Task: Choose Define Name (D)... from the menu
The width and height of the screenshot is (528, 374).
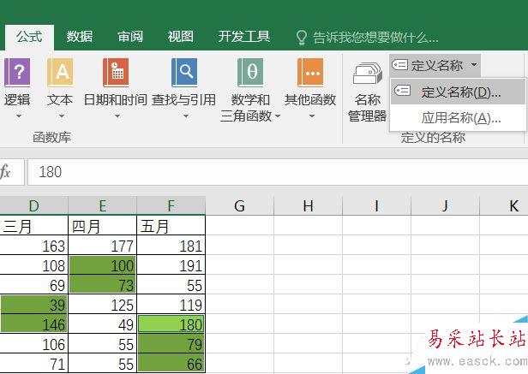Action: tap(460, 92)
